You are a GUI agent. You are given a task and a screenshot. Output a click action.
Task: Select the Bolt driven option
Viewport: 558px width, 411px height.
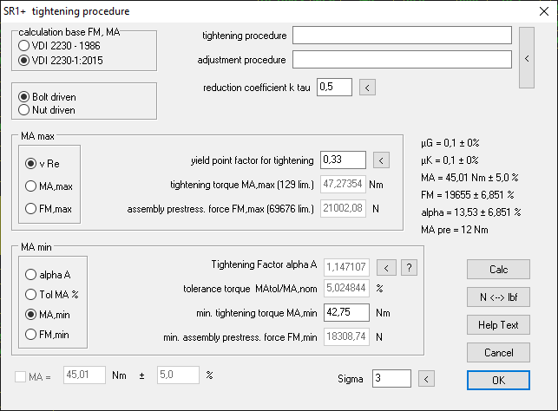tap(24, 96)
